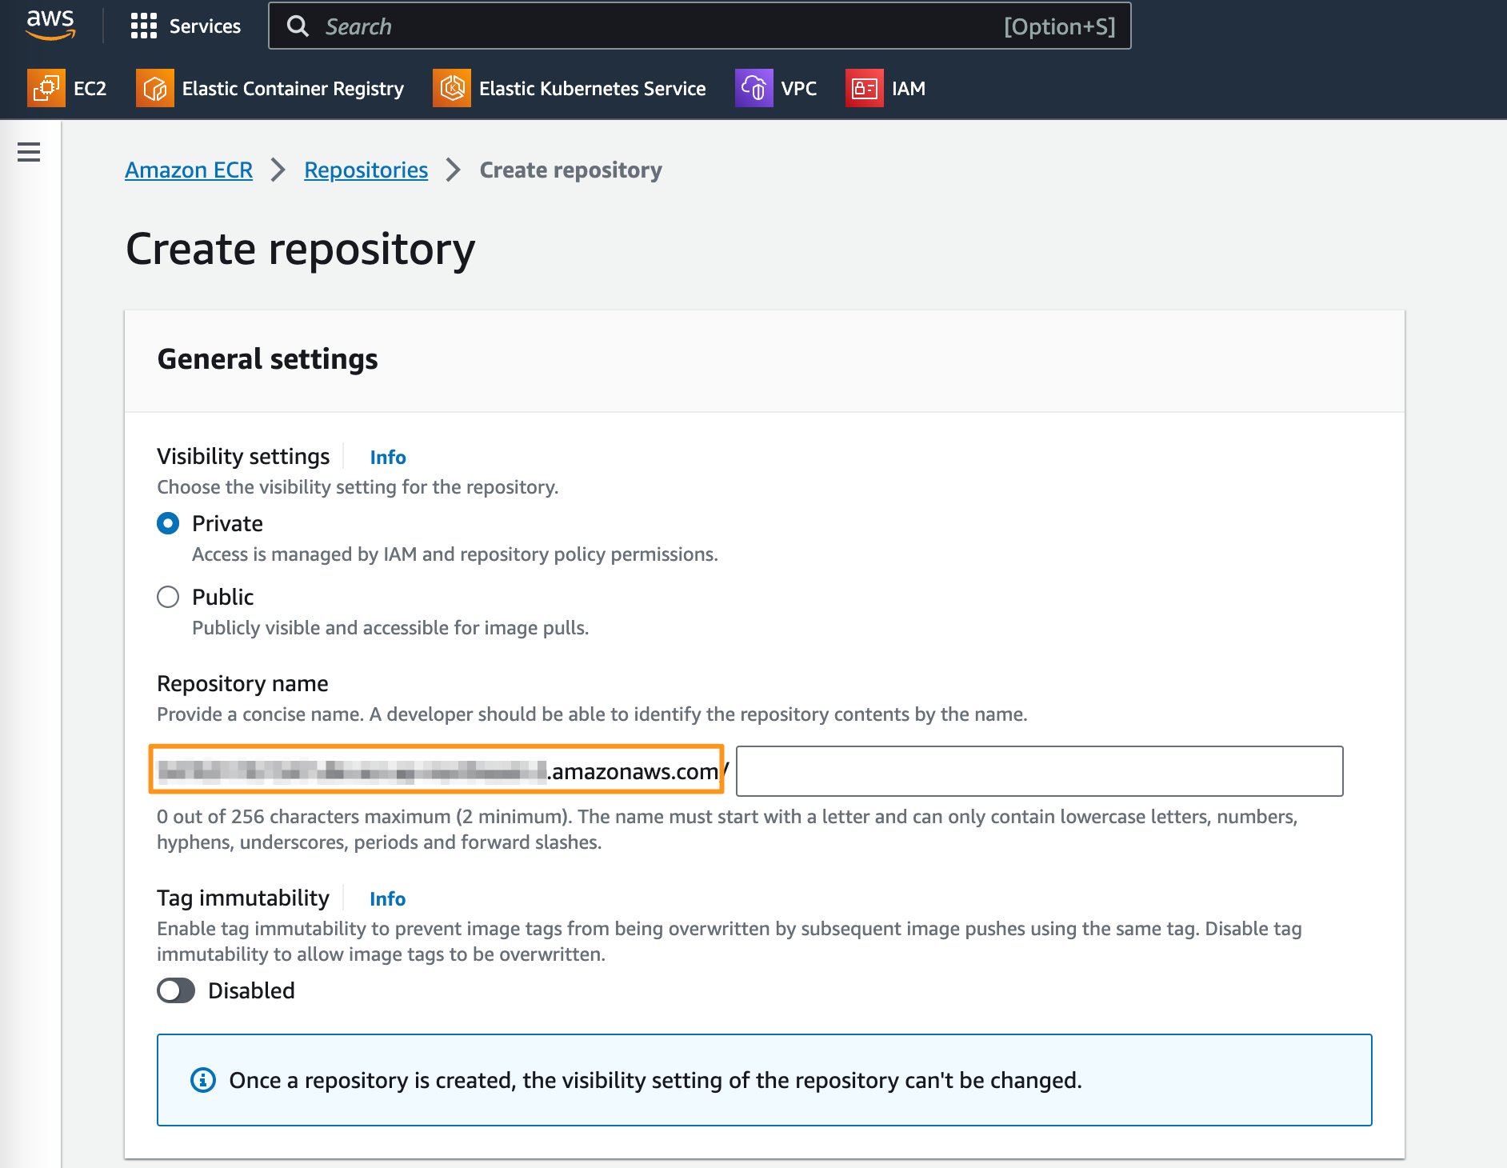Enable the Tag immutability toggle
1507x1168 pixels.
tap(176, 990)
